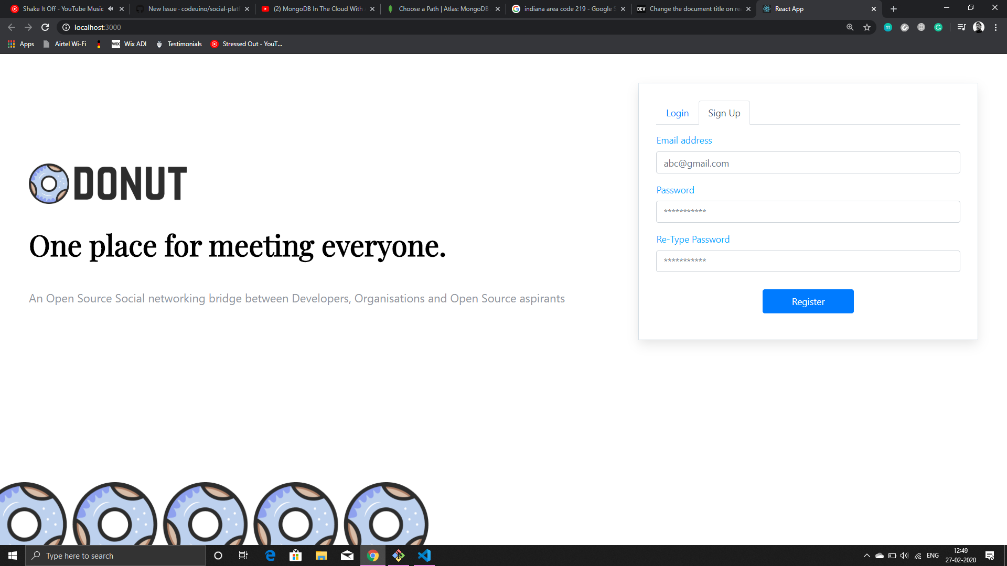The height and width of the screenshot is (566, 1007).
Task: Mute the Shake It Off tab audio
Action: (110, 9)
